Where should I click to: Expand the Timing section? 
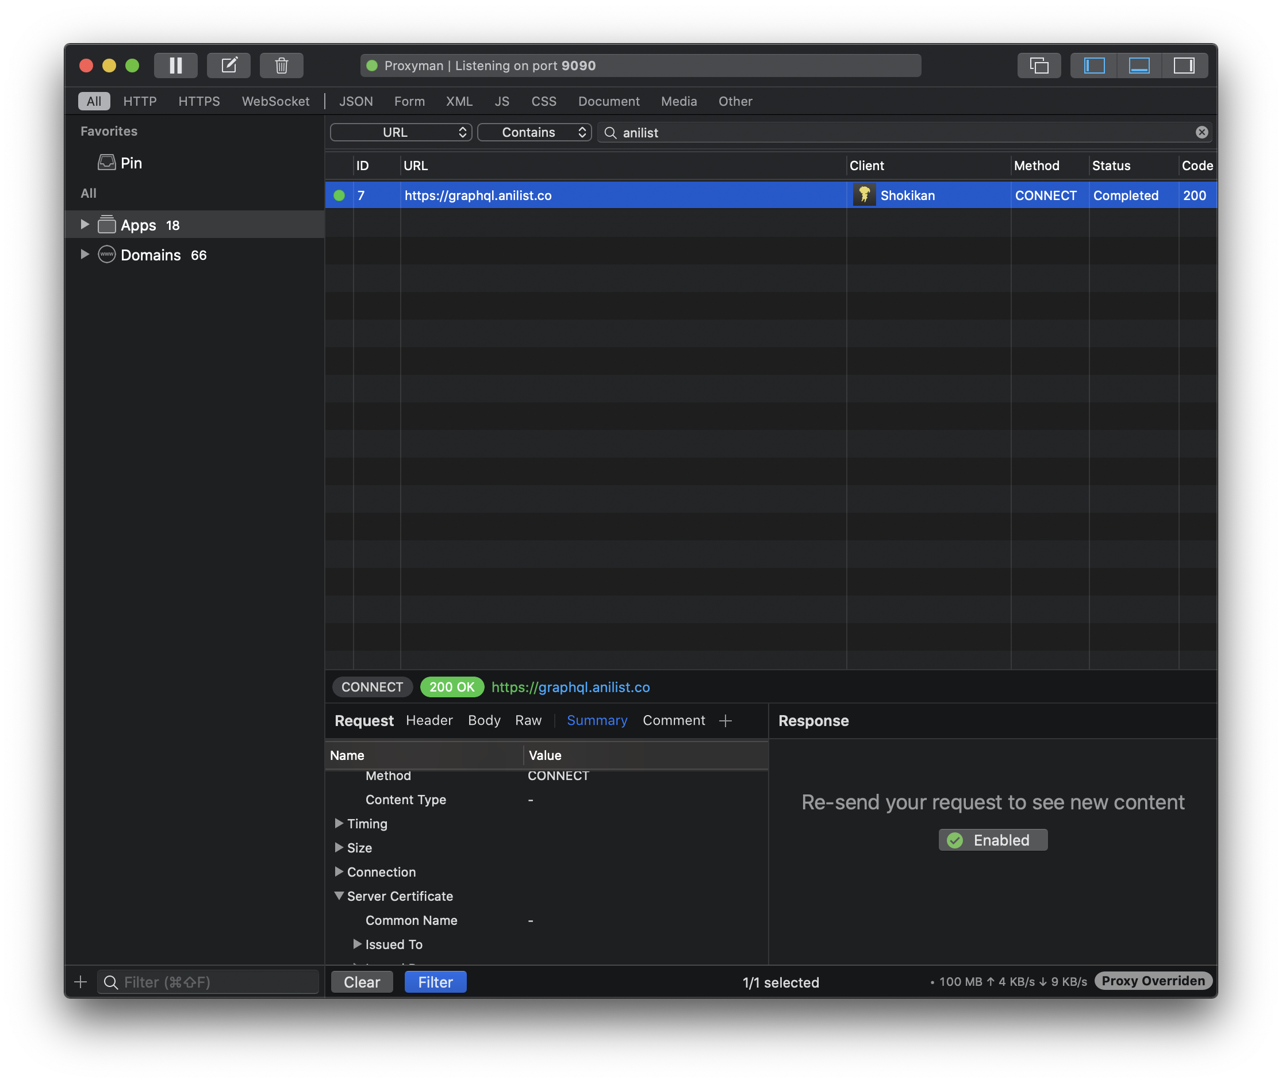[339, 823]
